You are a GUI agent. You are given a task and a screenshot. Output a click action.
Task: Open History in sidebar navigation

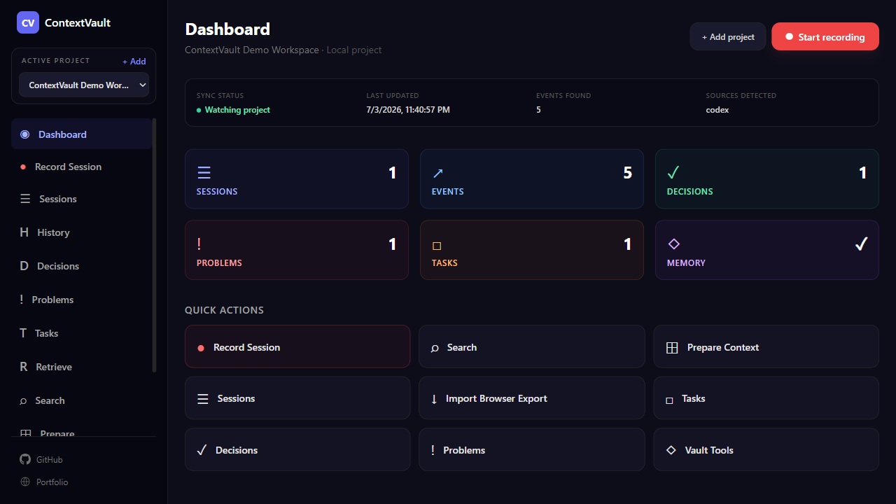tap(82, 232)
